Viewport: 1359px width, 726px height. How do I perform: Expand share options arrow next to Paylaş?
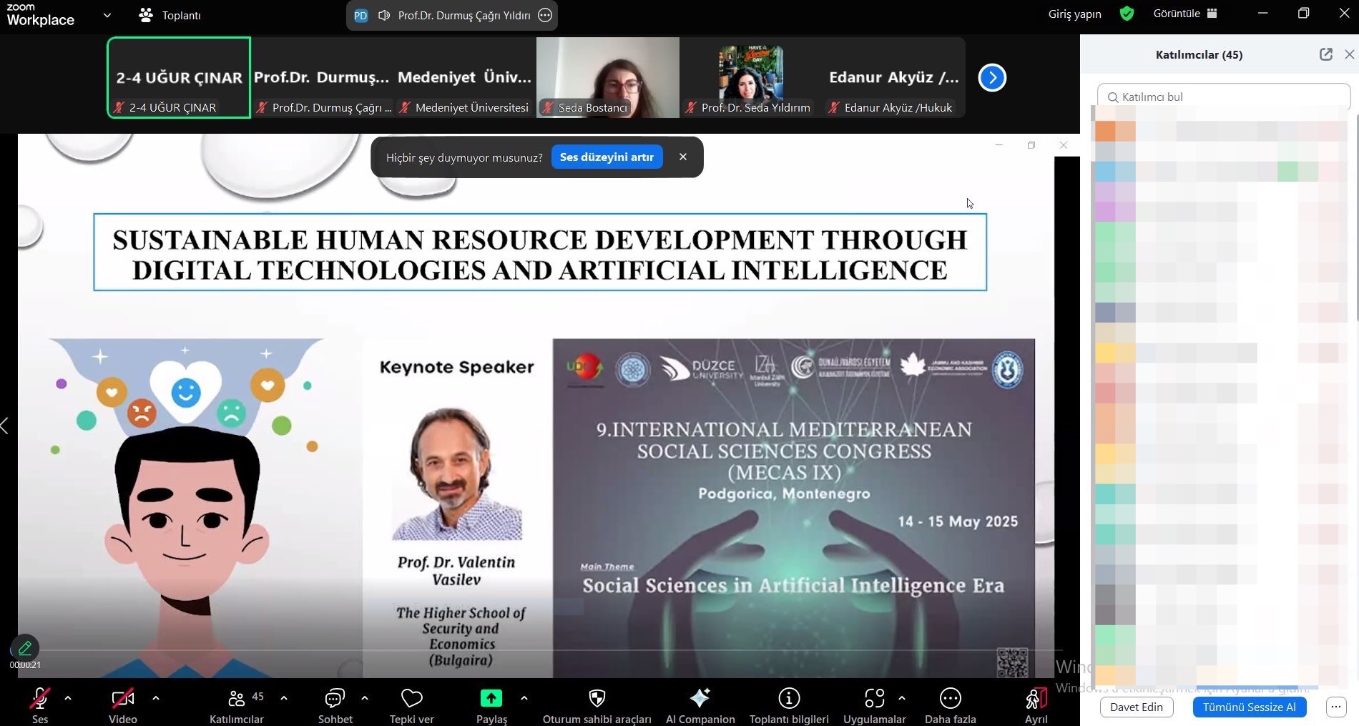pos(524,697)
